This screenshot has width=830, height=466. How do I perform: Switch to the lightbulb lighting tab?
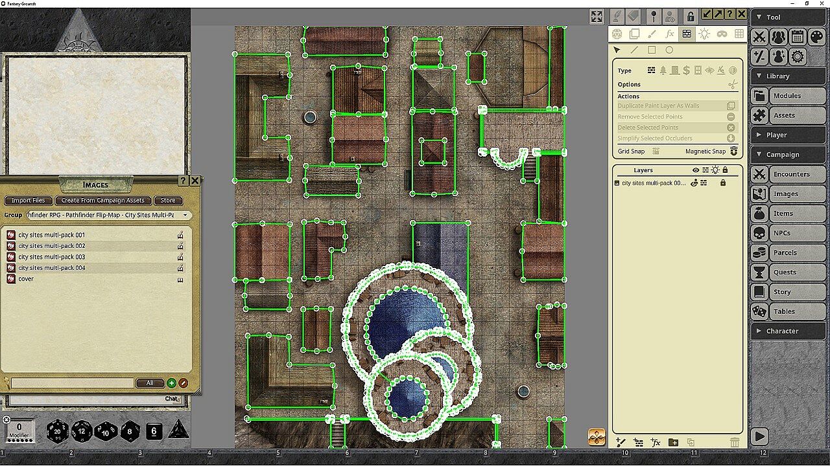coord(704,34)
